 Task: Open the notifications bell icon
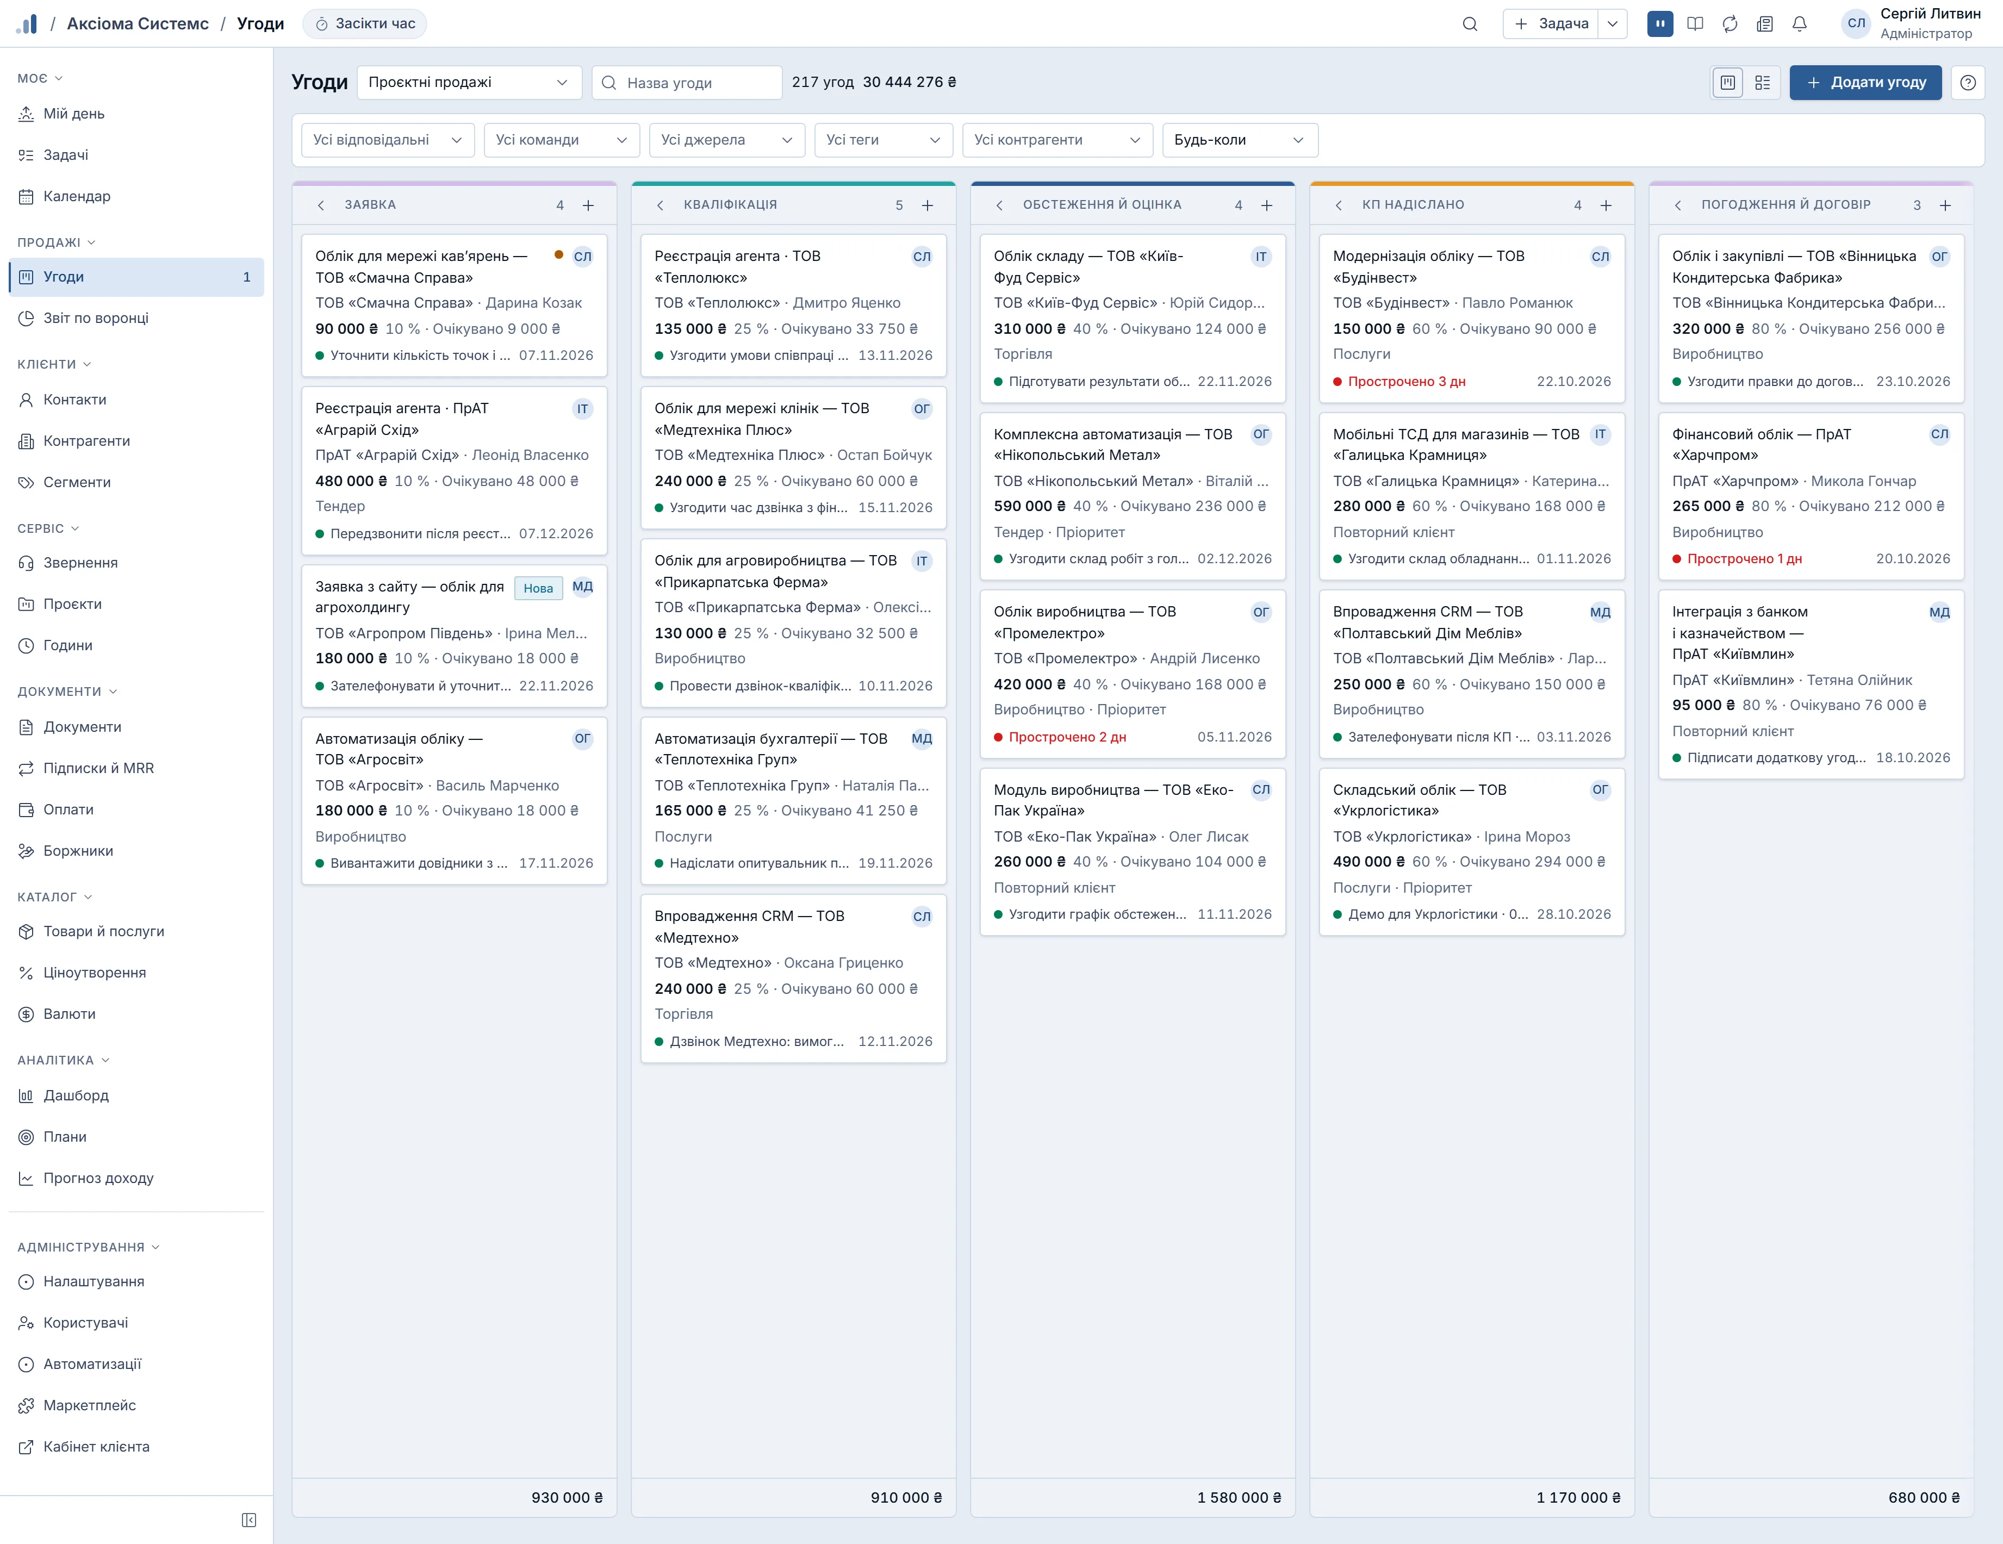1800,24
